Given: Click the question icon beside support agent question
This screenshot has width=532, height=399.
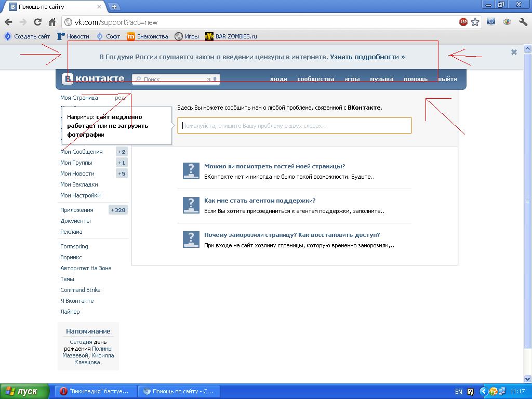Looking at the screenshot, I should click(x=191, y=205).
